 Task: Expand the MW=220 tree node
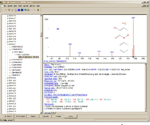coord(8,42)
